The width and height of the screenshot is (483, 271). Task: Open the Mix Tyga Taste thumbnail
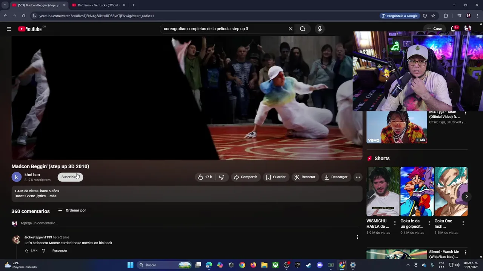coord(397,127)
